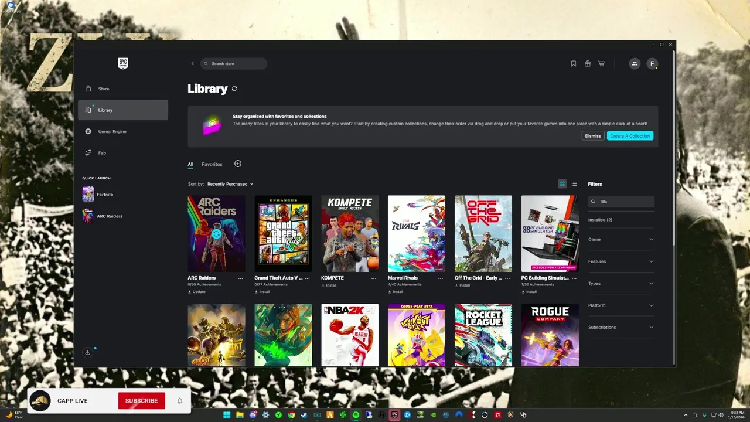
Task: Click Create A Collection button
Action: tap(630, 136)
